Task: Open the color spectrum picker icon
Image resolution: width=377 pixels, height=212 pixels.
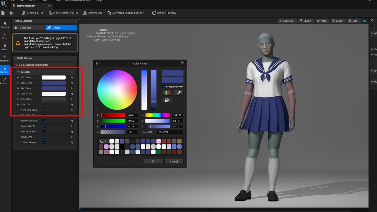Action: pyautogui.click(x=167, y=93)
